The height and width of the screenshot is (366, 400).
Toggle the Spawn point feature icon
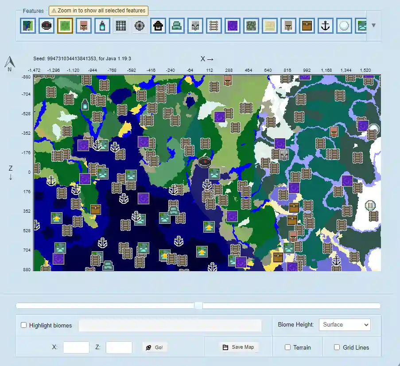(x=47, y=26)
